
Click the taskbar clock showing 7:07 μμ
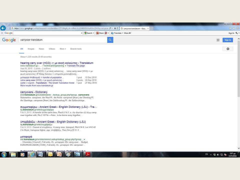[232, 154]
